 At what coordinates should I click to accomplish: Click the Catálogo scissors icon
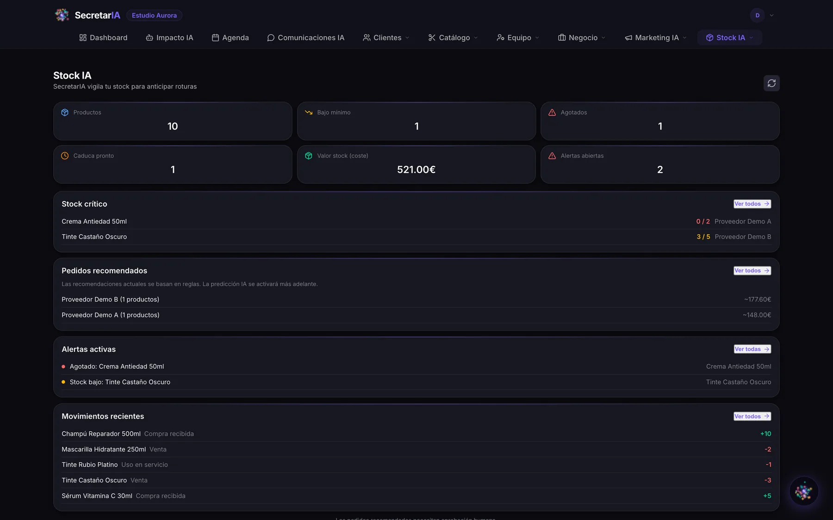(x=432, y=37)
